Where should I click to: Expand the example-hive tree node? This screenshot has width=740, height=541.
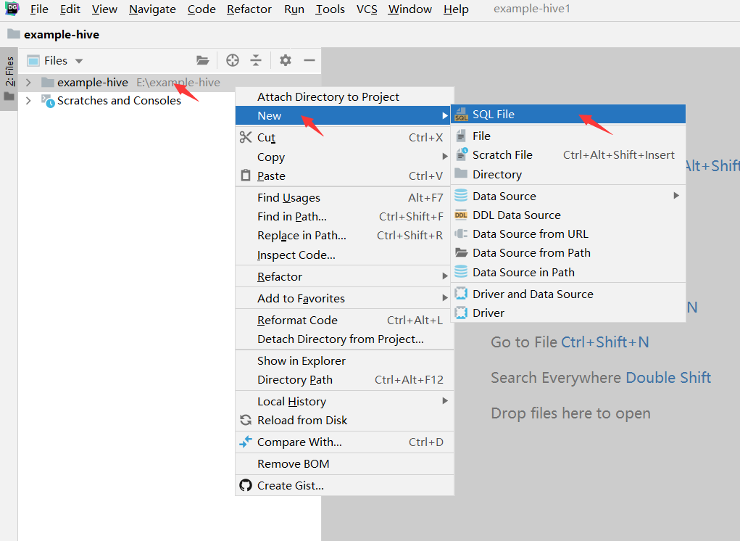point(28,83)
